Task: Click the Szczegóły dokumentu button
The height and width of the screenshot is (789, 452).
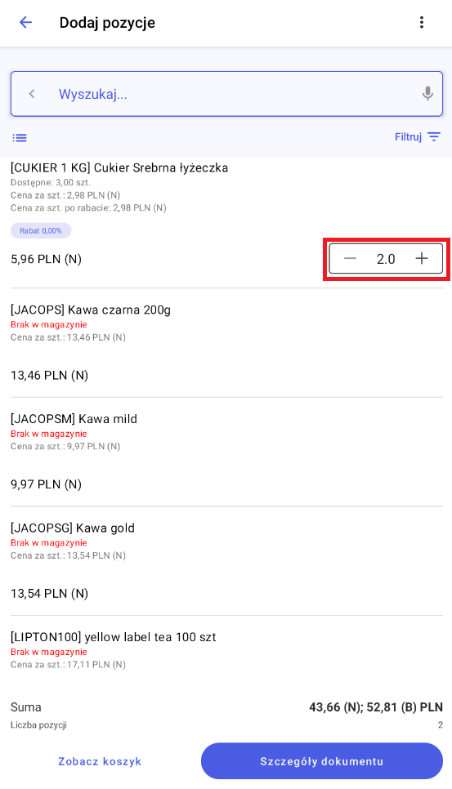Action: coord(322,761)
